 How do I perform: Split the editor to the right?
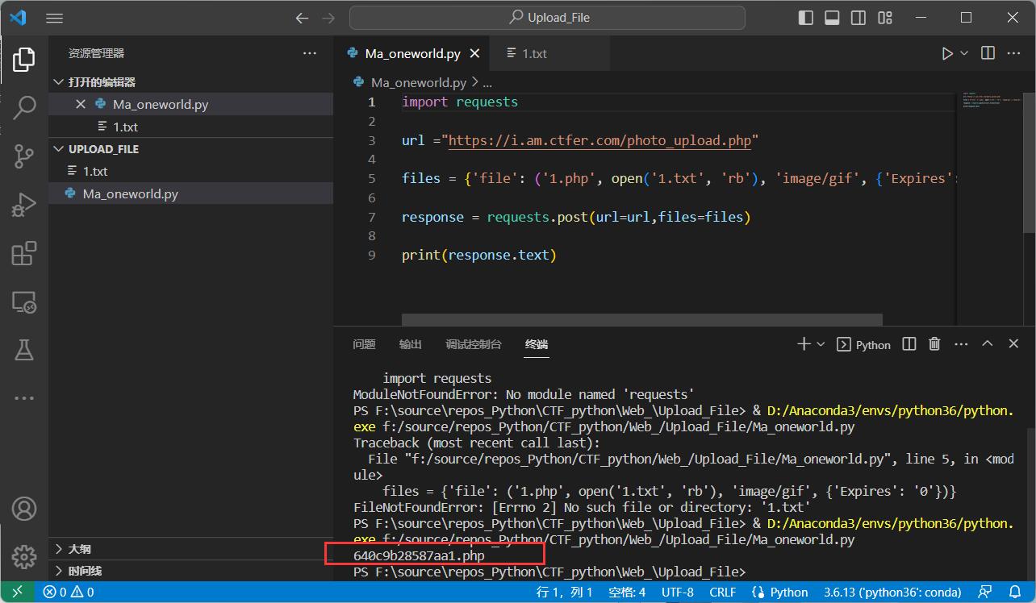[988, 53]
